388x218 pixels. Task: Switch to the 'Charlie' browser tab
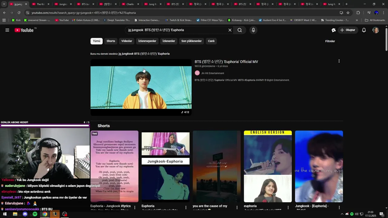(x=130, y=4)
